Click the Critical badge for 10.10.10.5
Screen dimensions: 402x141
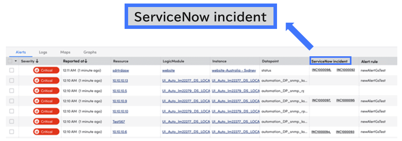[46, 91]
